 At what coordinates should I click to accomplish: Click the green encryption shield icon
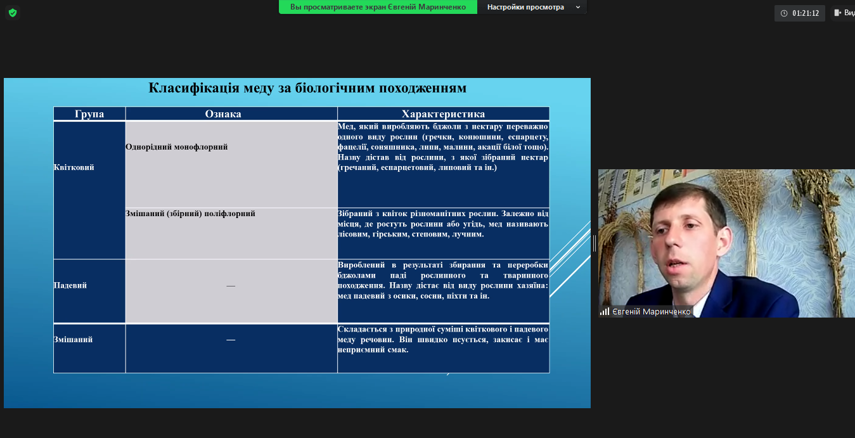pyautogui.click(x=13, y=13)
